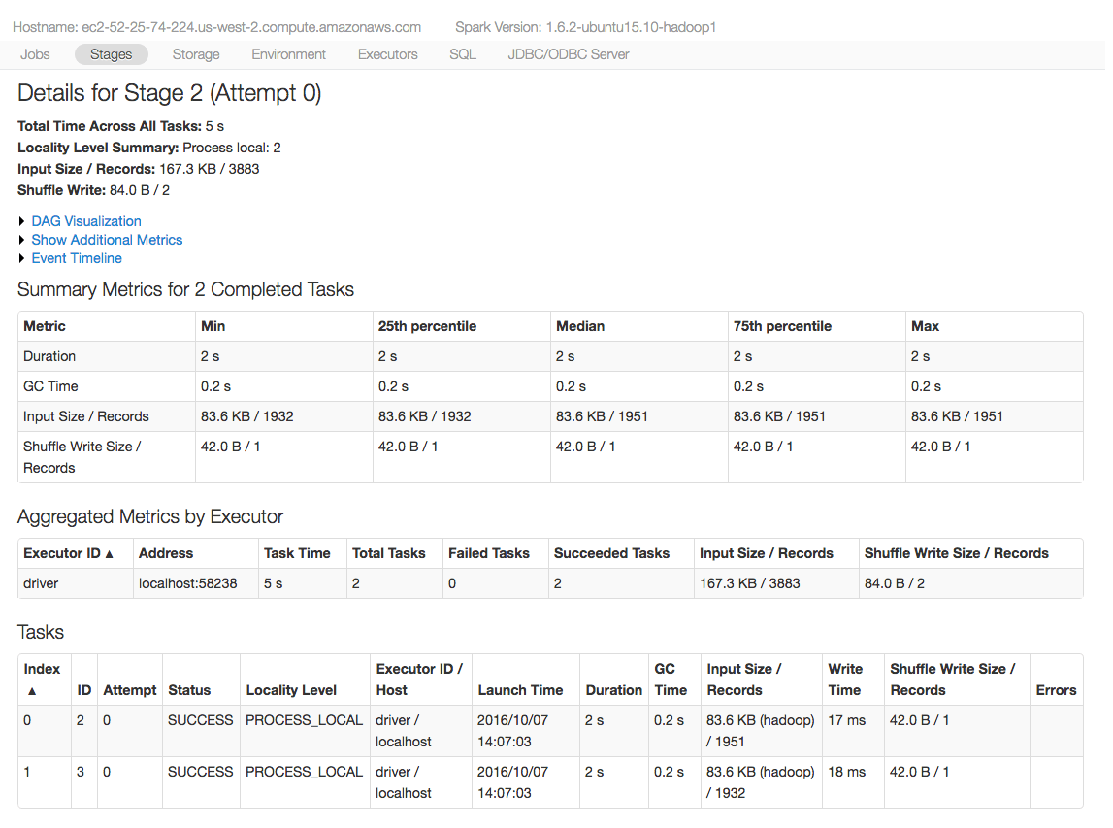Viewport: 1113px width, 828px height.
Task: Open the Executors tab
Action: [388, 54]
